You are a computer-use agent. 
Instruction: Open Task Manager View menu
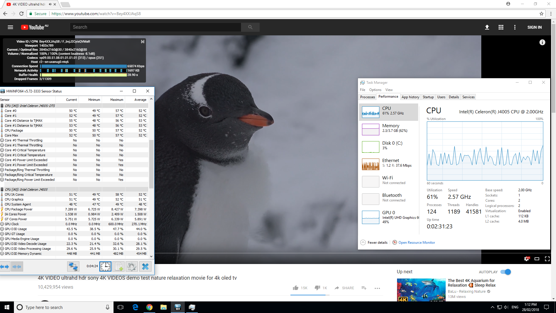click(389, 90)
